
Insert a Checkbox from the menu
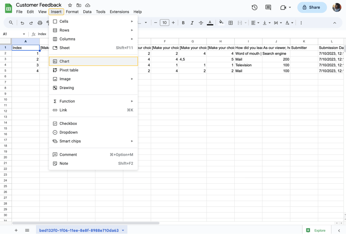pos(68,123)
